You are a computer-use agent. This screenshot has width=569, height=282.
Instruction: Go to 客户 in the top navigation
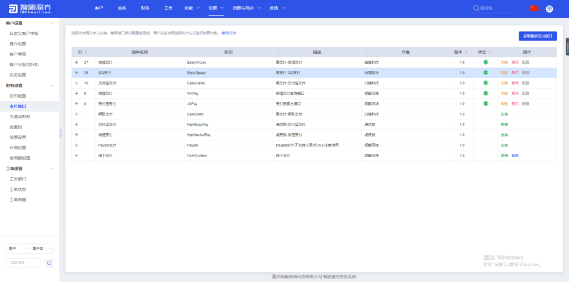point(98,8)
